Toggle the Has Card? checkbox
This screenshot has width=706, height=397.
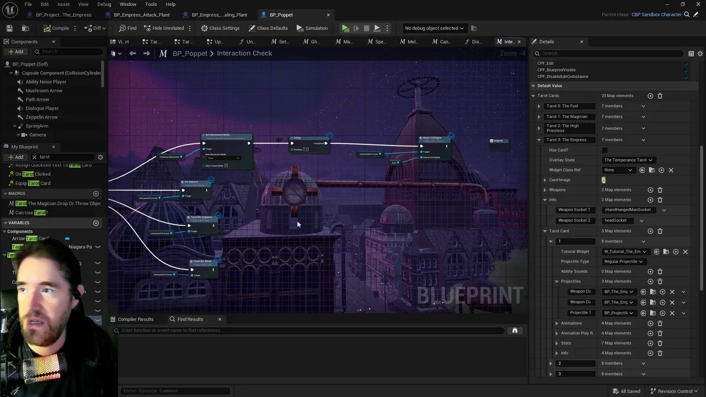[605, 150]
